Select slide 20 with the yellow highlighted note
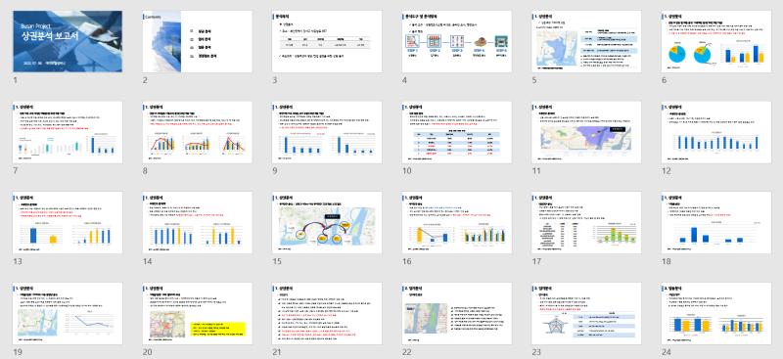The width and height of the screenshot is (783, 359). tap(198, 313)
